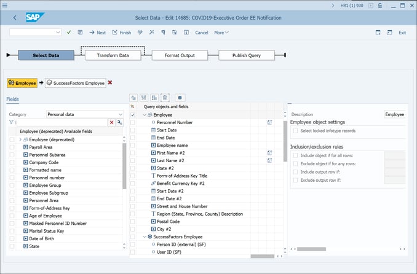Image resolution: width=417 pixels, height=274 pixels.
Task: Check the Personnel Number query field checkbox
Action: click(x=132, y=122)
